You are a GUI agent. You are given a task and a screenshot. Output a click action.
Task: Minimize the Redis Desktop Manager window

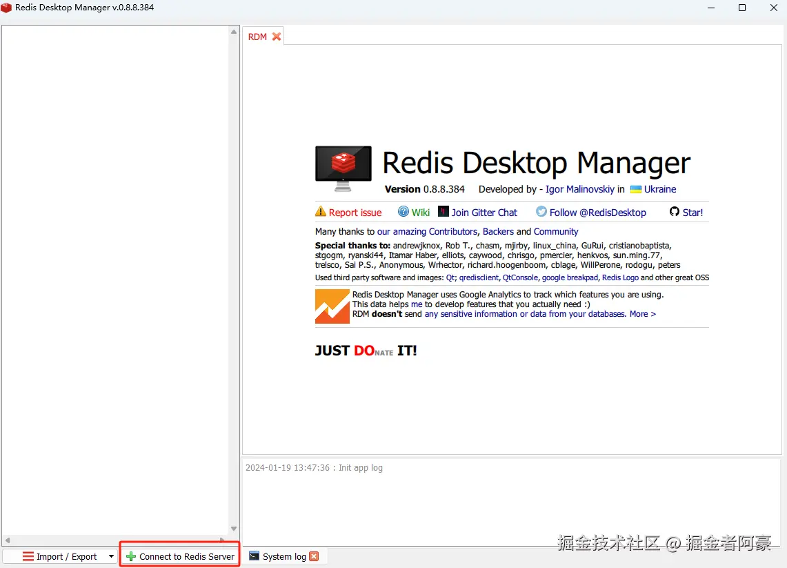click(x=711, y=8)
